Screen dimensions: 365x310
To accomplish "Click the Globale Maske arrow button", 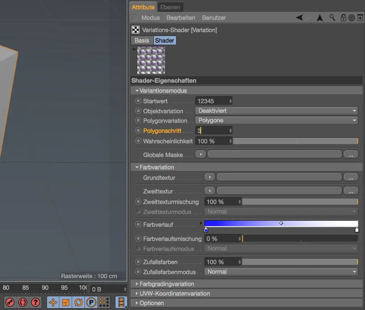I will click(201, 154).
